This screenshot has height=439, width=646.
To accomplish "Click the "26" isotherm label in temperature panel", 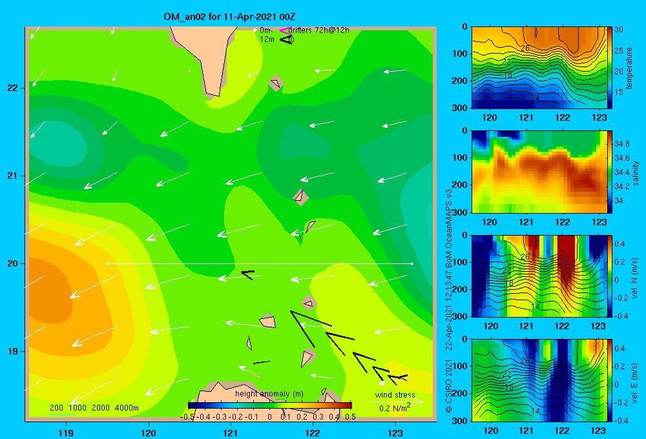I will coord(525,48).
